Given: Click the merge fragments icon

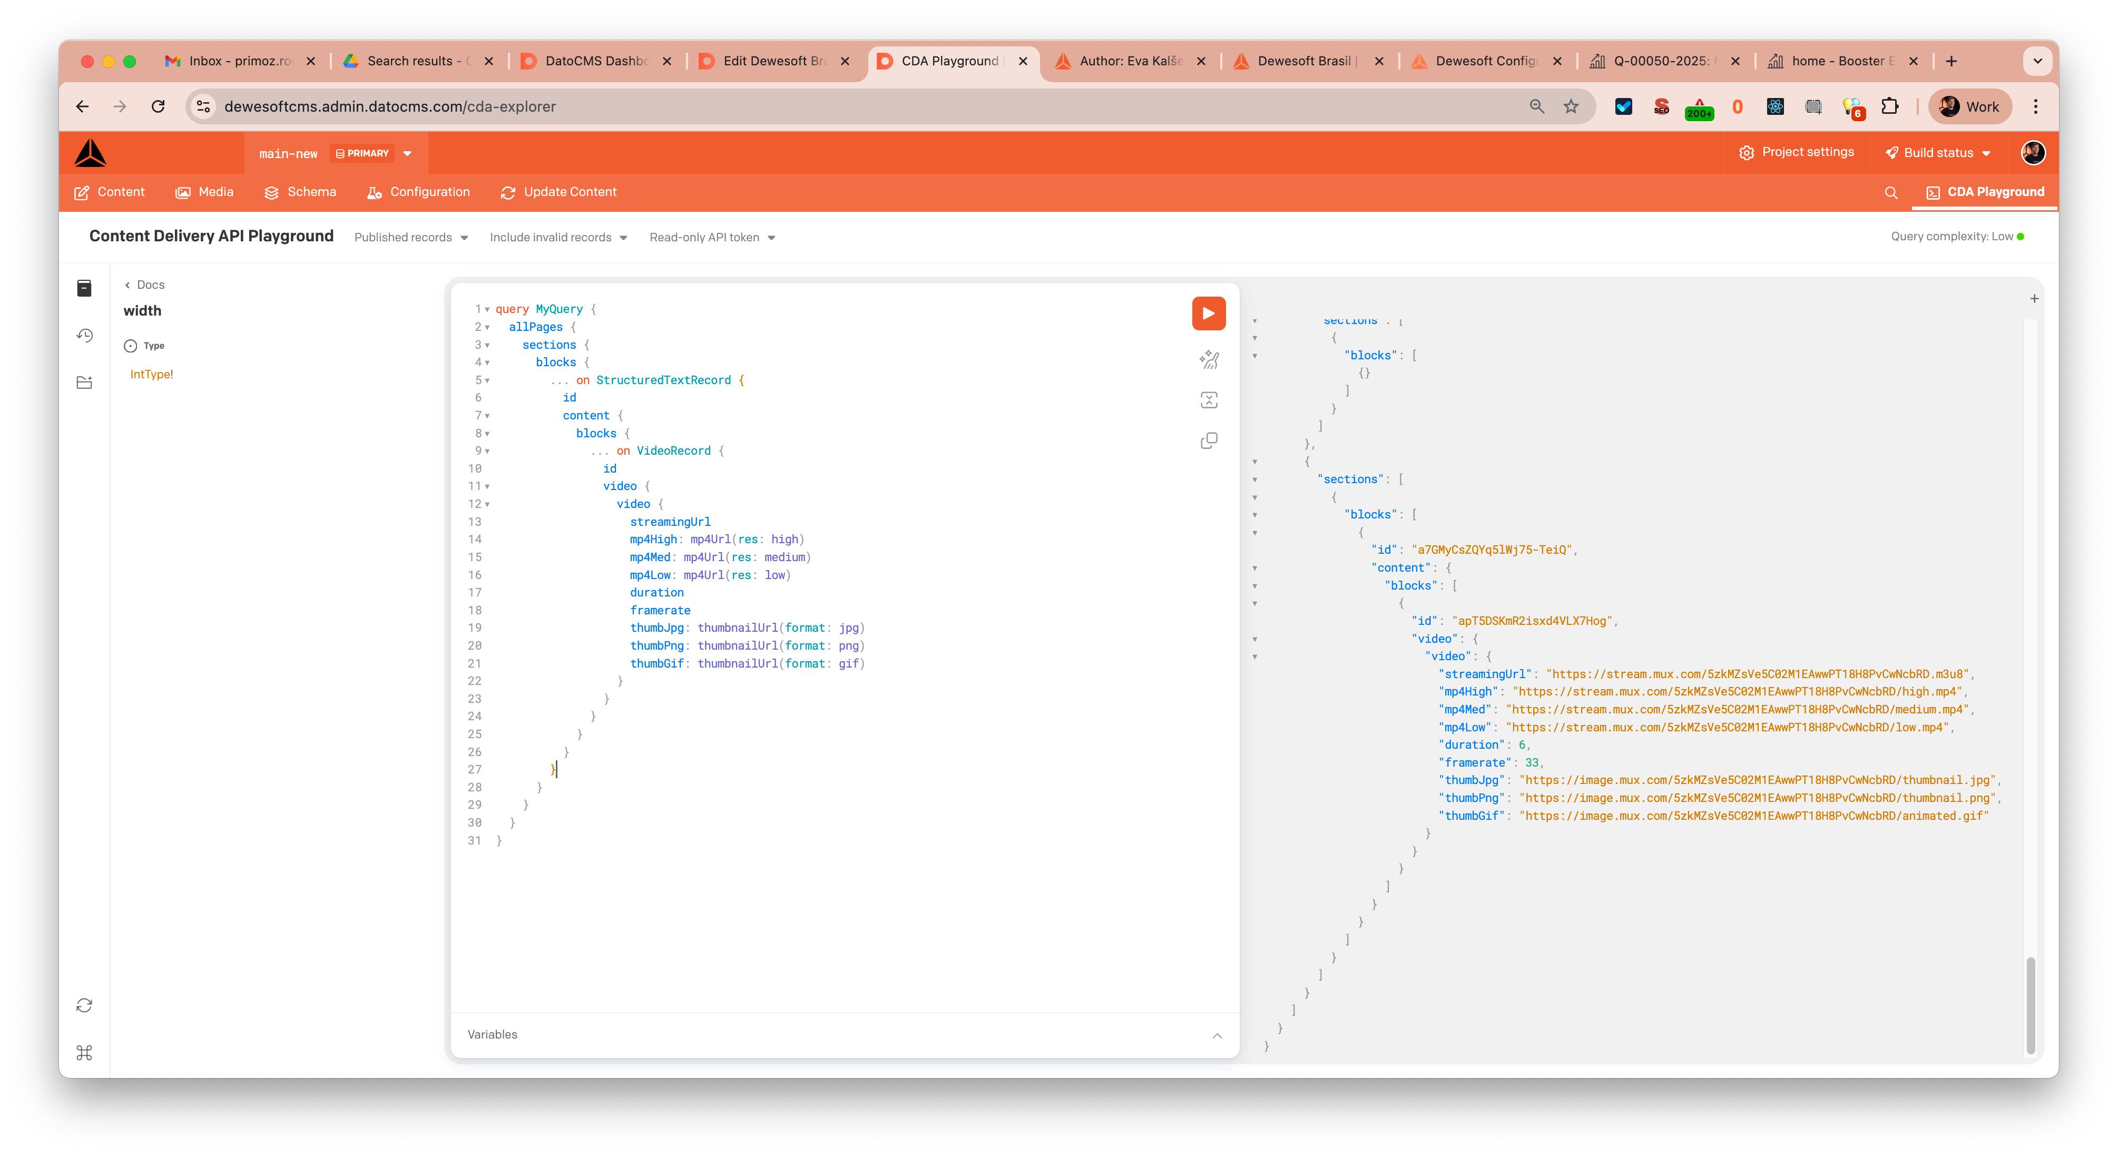Looking at the screenshot, I should coord(1208,400).
